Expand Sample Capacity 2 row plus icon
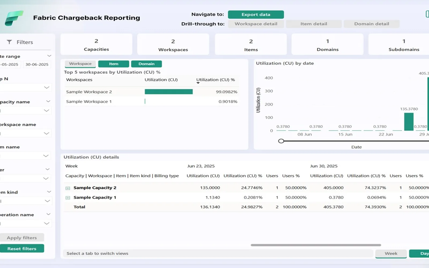Image resolution: width=429 pixels, height=268 pixels. (68, 188)
